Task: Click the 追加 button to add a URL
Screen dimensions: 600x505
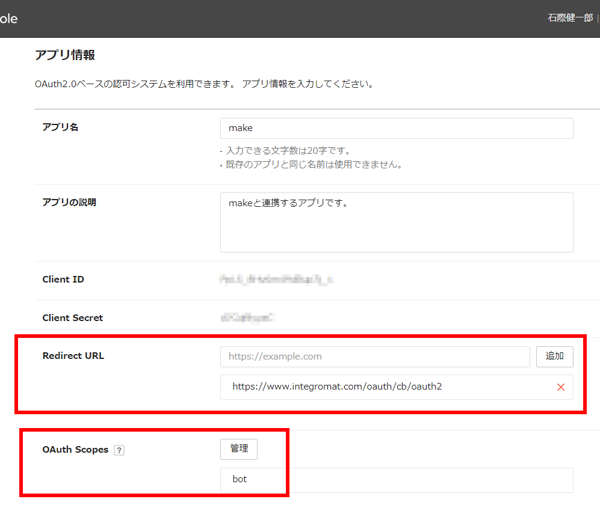Action: click(554, 356)
